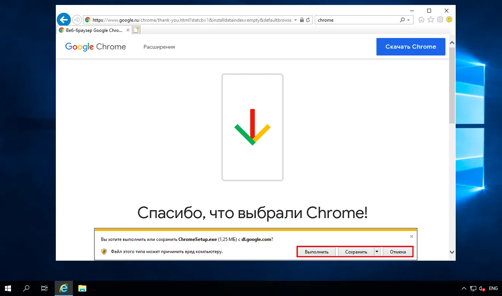
Task: Switch input language via ENG indicator
Action: tap(493, 288)
